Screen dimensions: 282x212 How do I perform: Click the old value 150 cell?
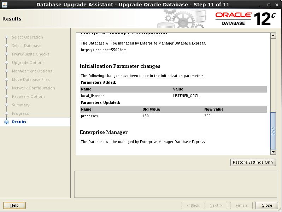coord(146,116)
